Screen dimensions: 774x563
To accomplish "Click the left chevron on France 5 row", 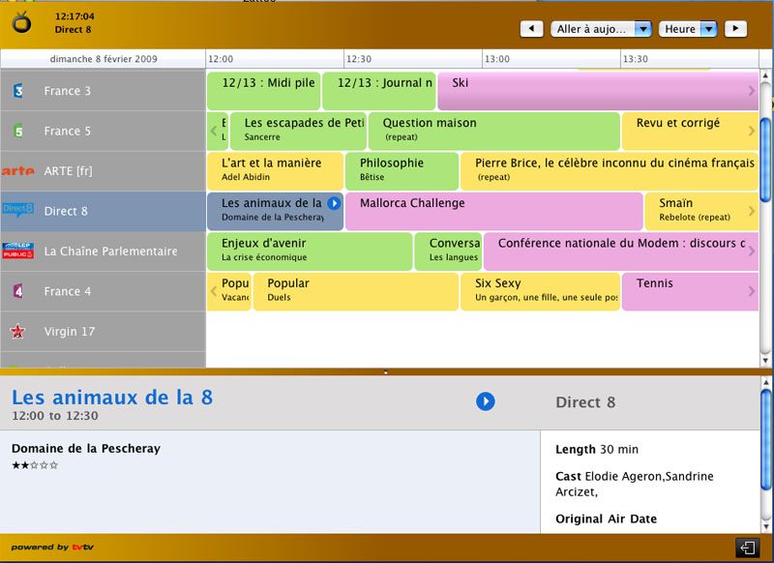I will pos(213,131).
